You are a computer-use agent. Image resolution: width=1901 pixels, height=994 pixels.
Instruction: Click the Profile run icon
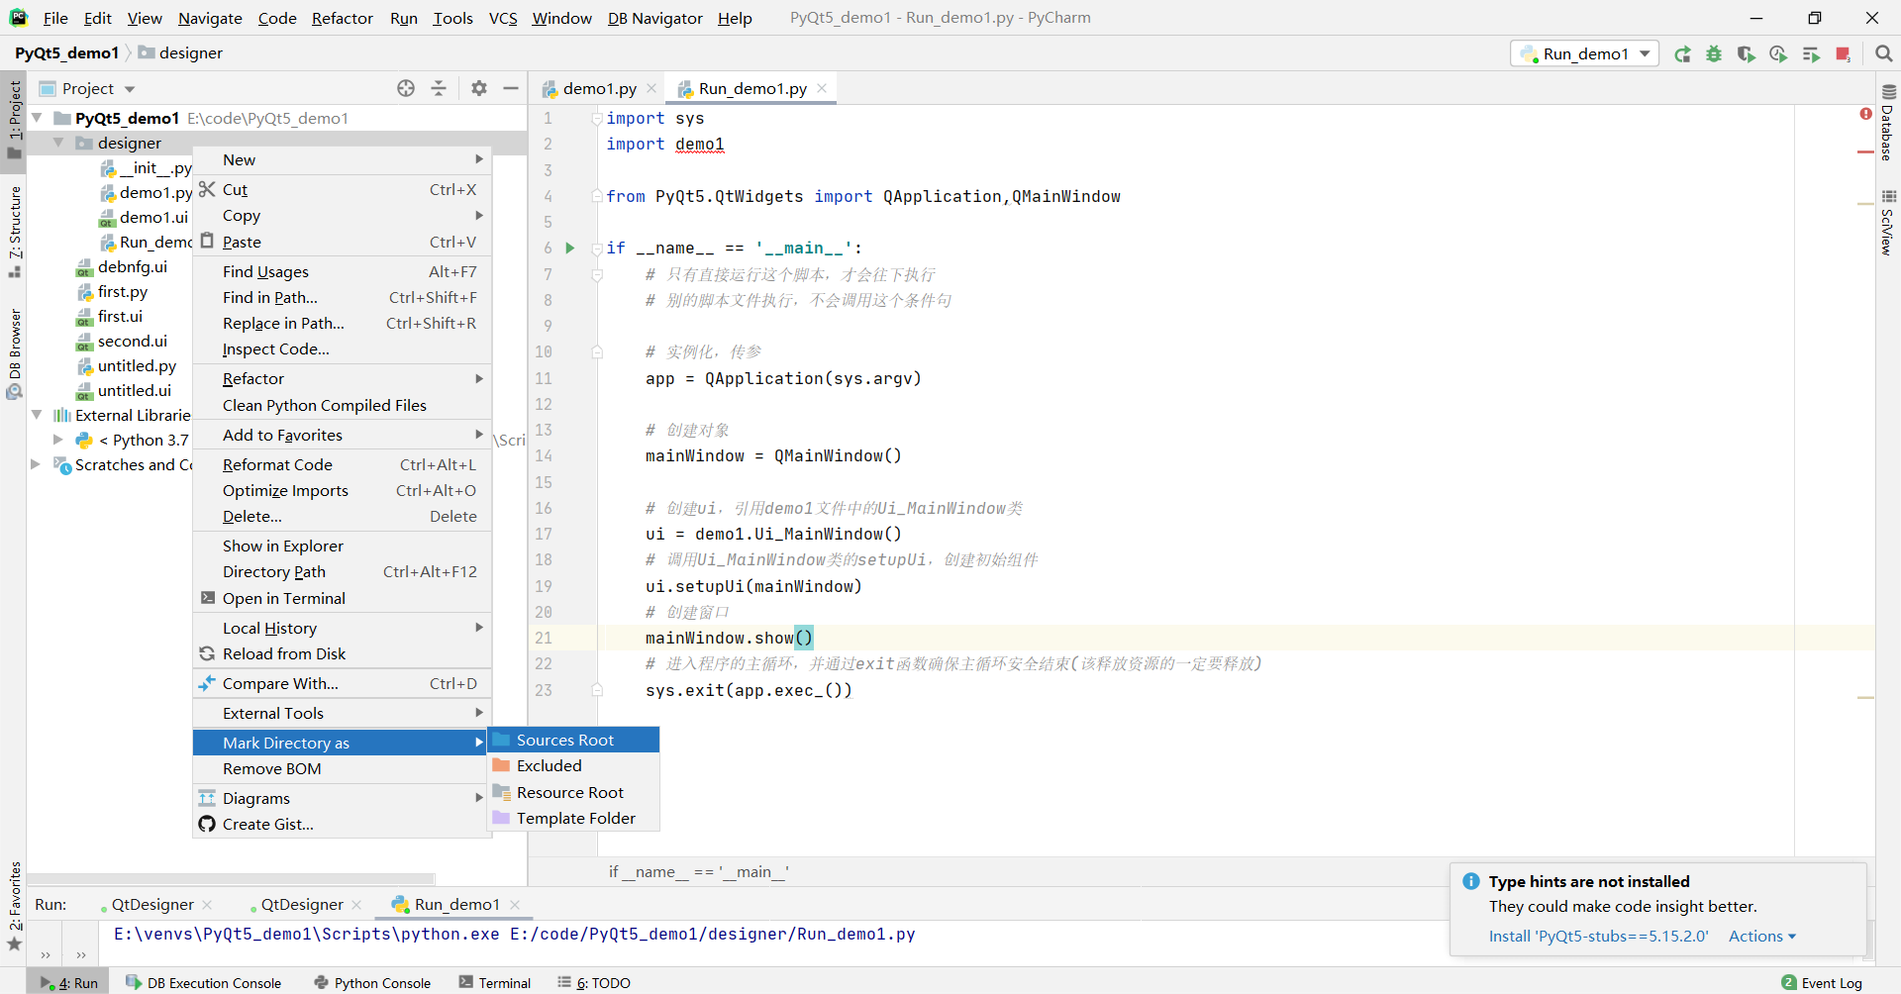tap(1778, 54)
